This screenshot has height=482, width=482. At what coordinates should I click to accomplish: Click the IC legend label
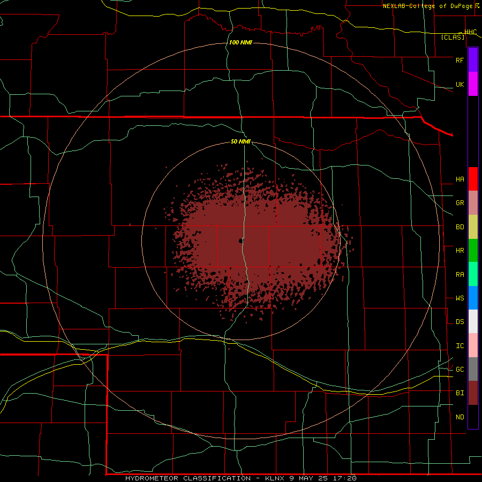[460, 346]
